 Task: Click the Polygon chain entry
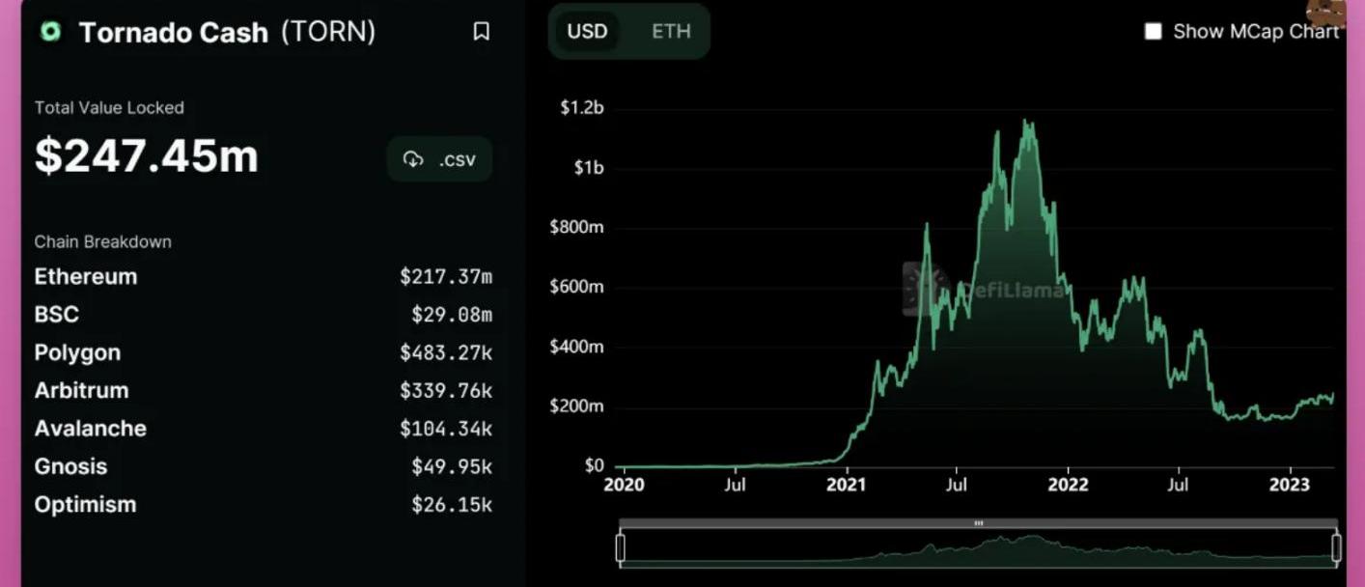coord(77,352)
